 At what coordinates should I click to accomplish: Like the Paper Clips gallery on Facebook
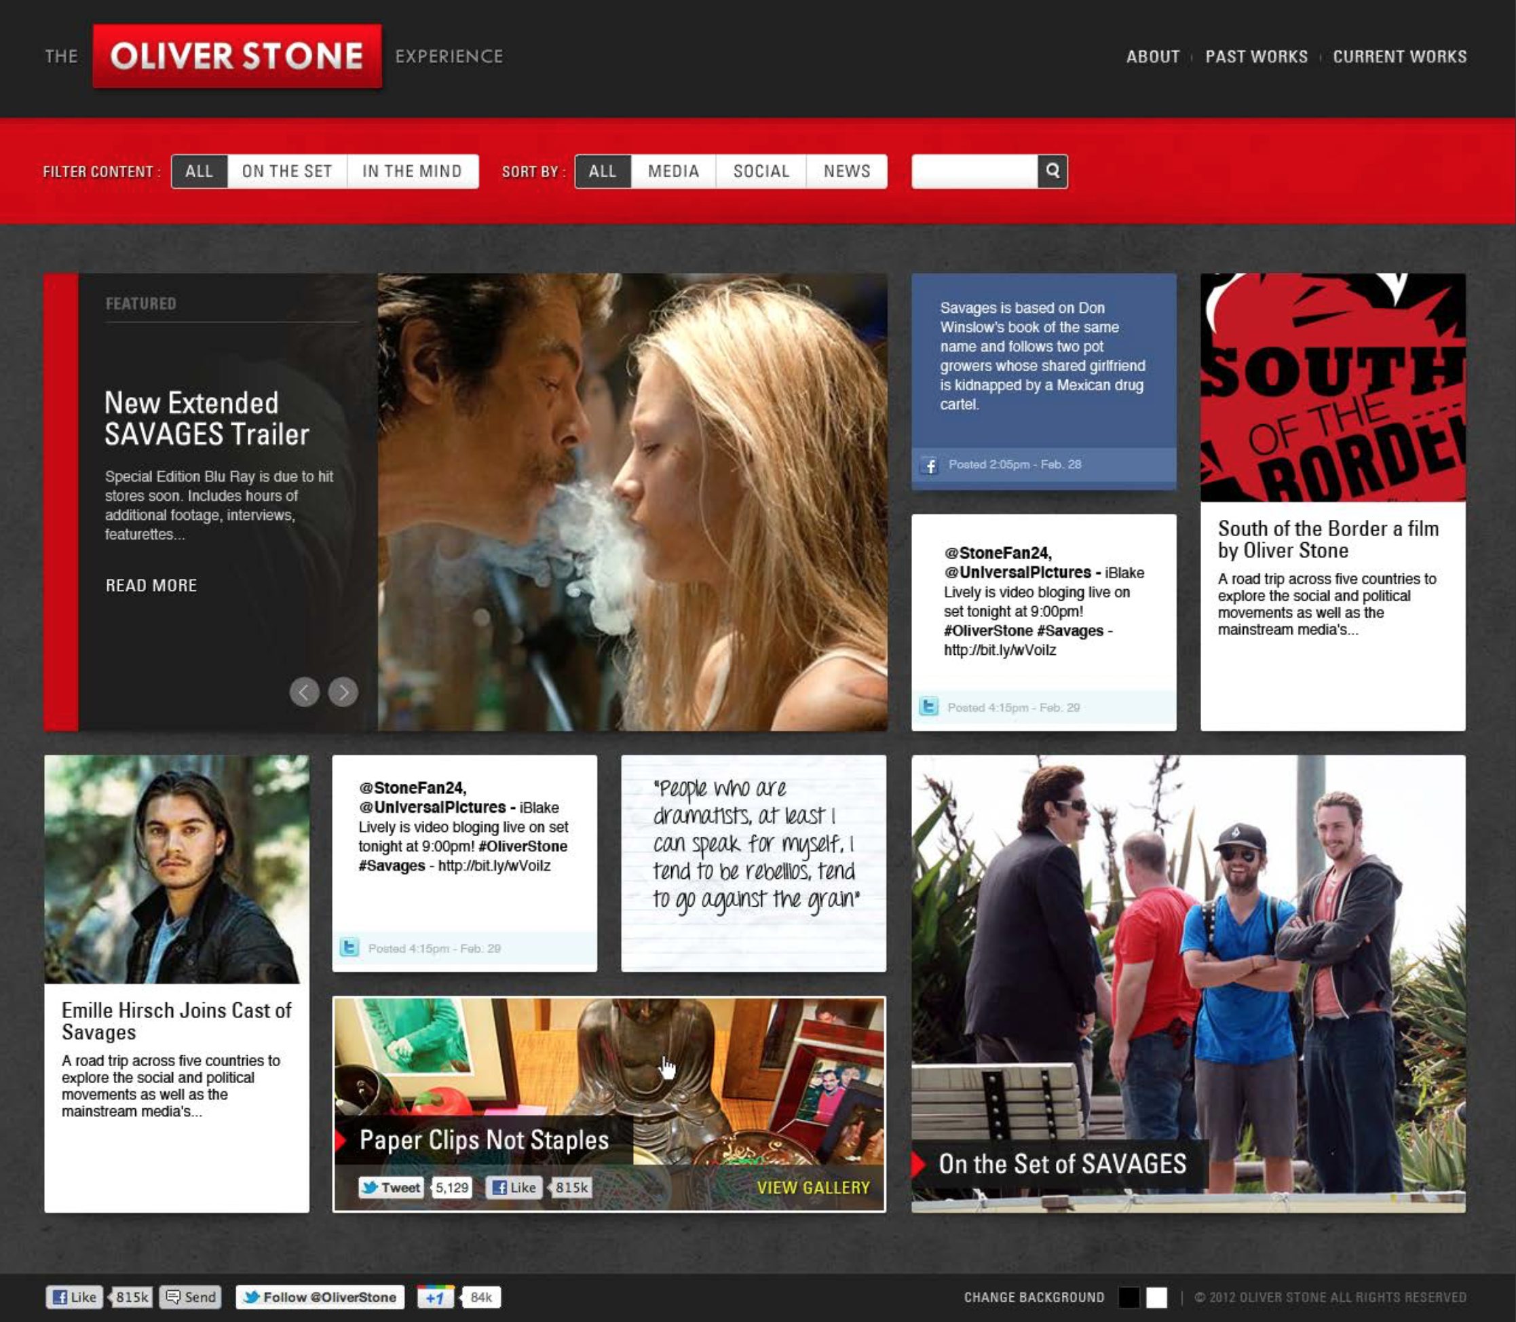[x=514, y=1188]
